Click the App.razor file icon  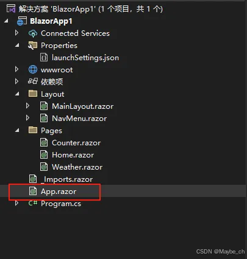pos(33,192)
